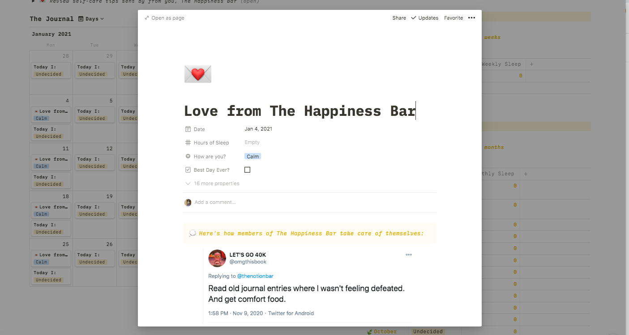Click the user avatar beside comment box
Screen dimensions: 629x335
pyautogui.click(x=188, y=202)
